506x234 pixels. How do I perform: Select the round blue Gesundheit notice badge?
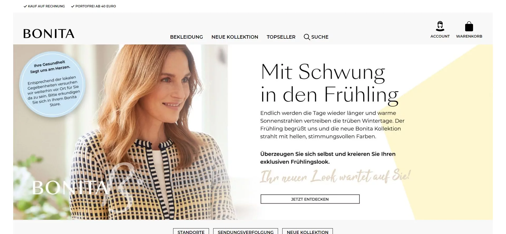pos(52,84)
